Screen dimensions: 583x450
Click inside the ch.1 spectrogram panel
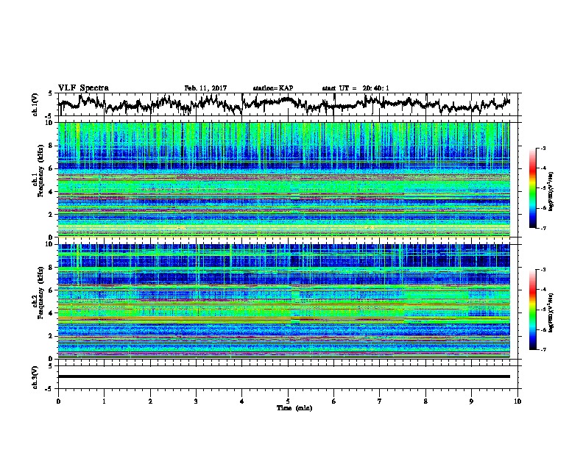pyautogui.click(x=284, y=179)
